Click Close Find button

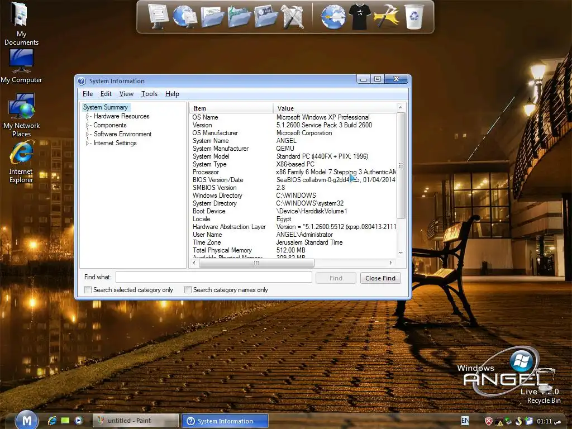(380, 278)
